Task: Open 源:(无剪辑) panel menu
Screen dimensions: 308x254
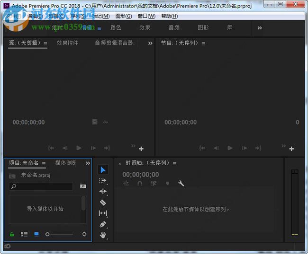Action: tap(45, 44)
